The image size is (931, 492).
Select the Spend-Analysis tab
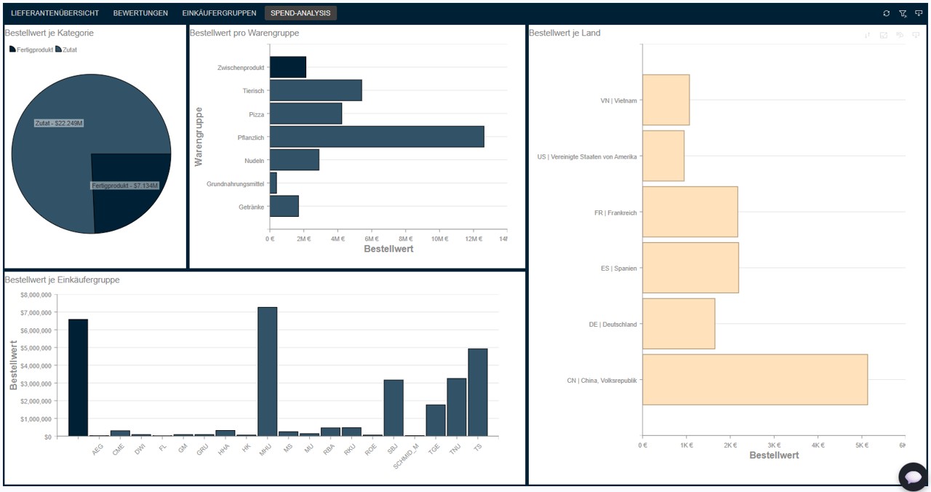pos(300,13)
